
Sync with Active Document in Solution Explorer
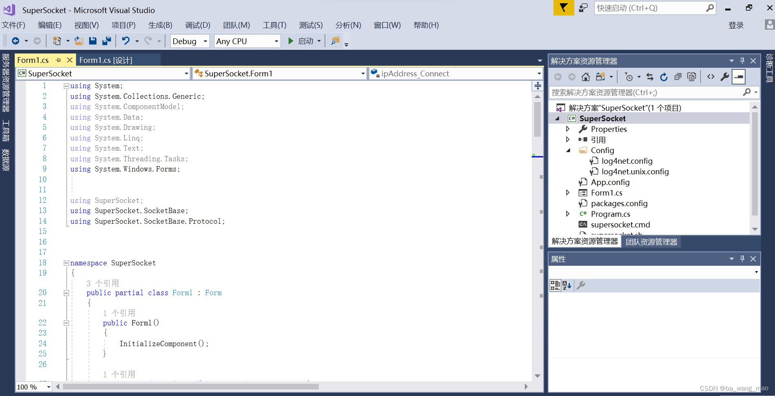(x=650, y=77)
